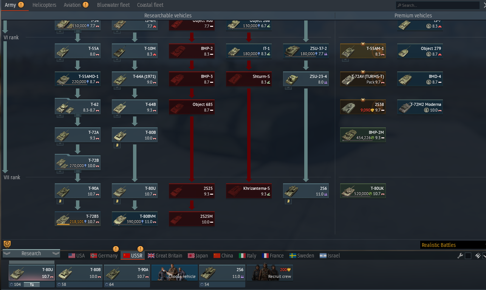Click the yellow badge icon under T-90A card
This screenshot has width=486, height=290.
tap(60, 201)
